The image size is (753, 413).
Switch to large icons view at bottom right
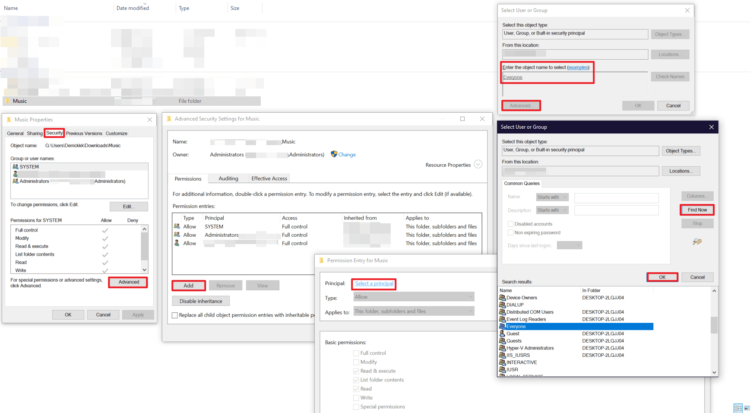(x=747, y=408)
